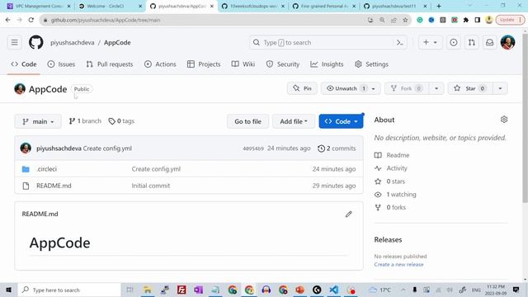528x297 pixels.
Task: Open the About section settings gear
Action: point(504,120)
